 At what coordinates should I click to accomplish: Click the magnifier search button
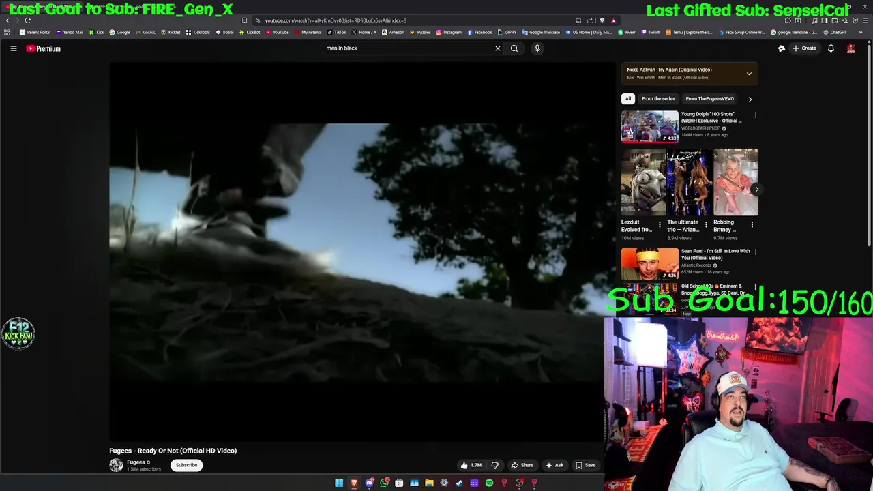514,48
